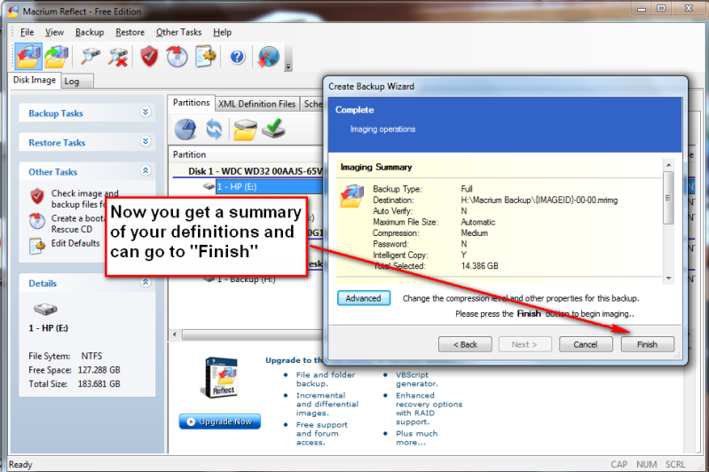This screenshot has height=472, width=709.
Task: Click Finish to begin imaging
Action: click(647, 344)
